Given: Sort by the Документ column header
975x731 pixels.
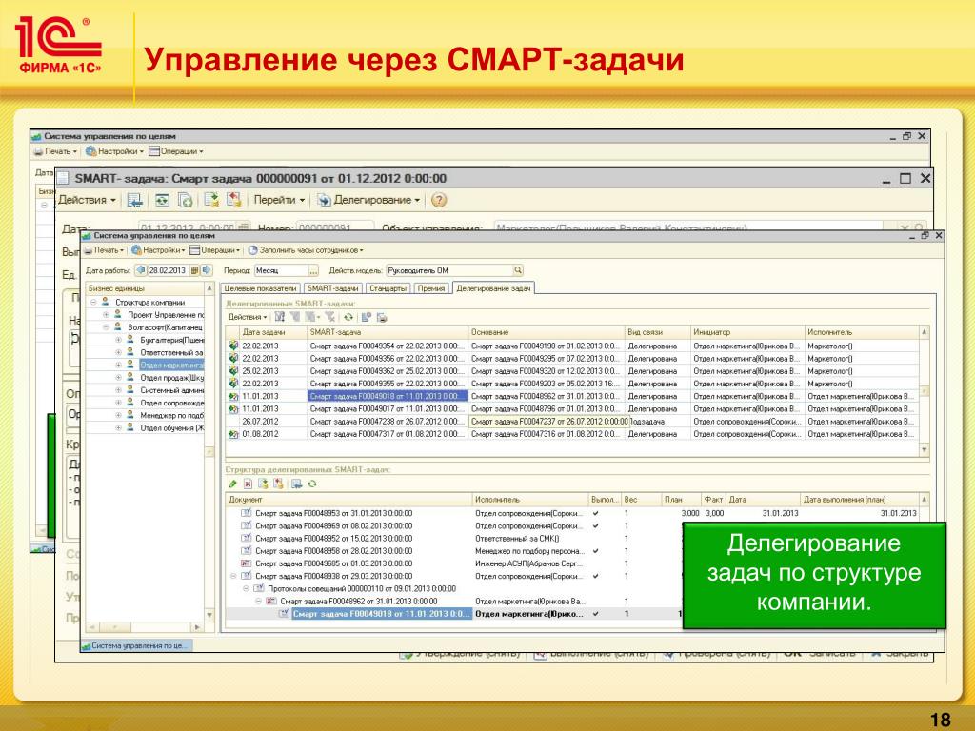Looking at the screenshot, I should coord(348,500).
